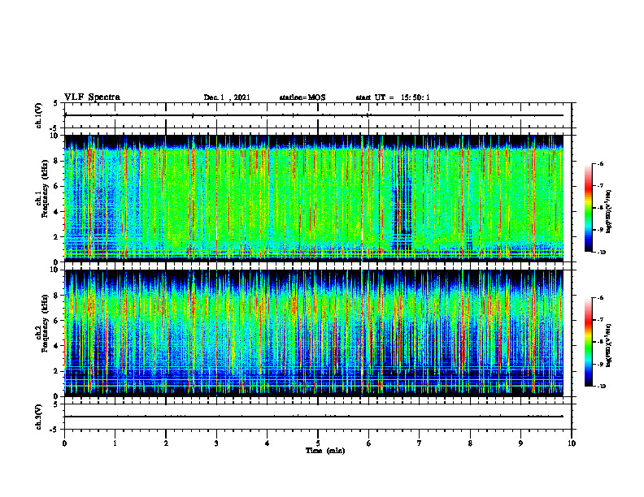
Task: Click the "1" tick on the time axis
Action: tap(115, 443)
